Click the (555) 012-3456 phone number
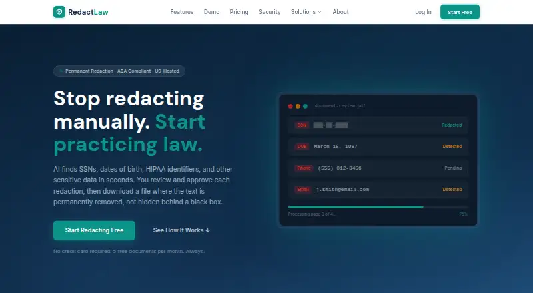The width and height of the screenshot is (533, 293). tap(340, 168)
